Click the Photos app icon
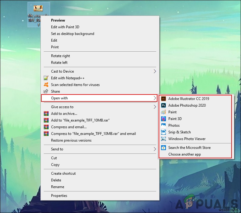 (164, 125)
